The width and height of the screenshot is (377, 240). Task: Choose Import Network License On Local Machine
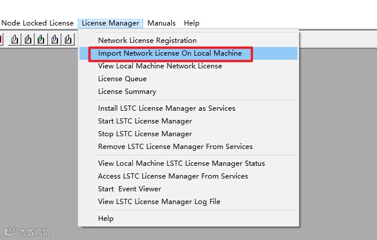[170, 53]
